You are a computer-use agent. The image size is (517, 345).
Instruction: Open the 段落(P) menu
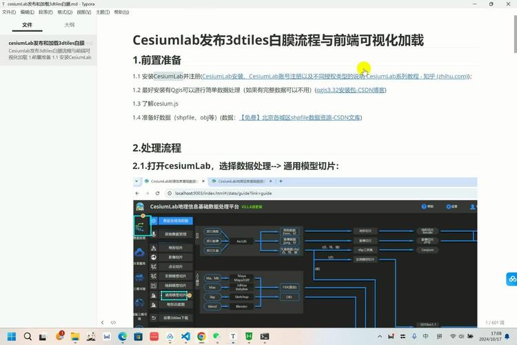pyautogui.click(x=45, y=12)
